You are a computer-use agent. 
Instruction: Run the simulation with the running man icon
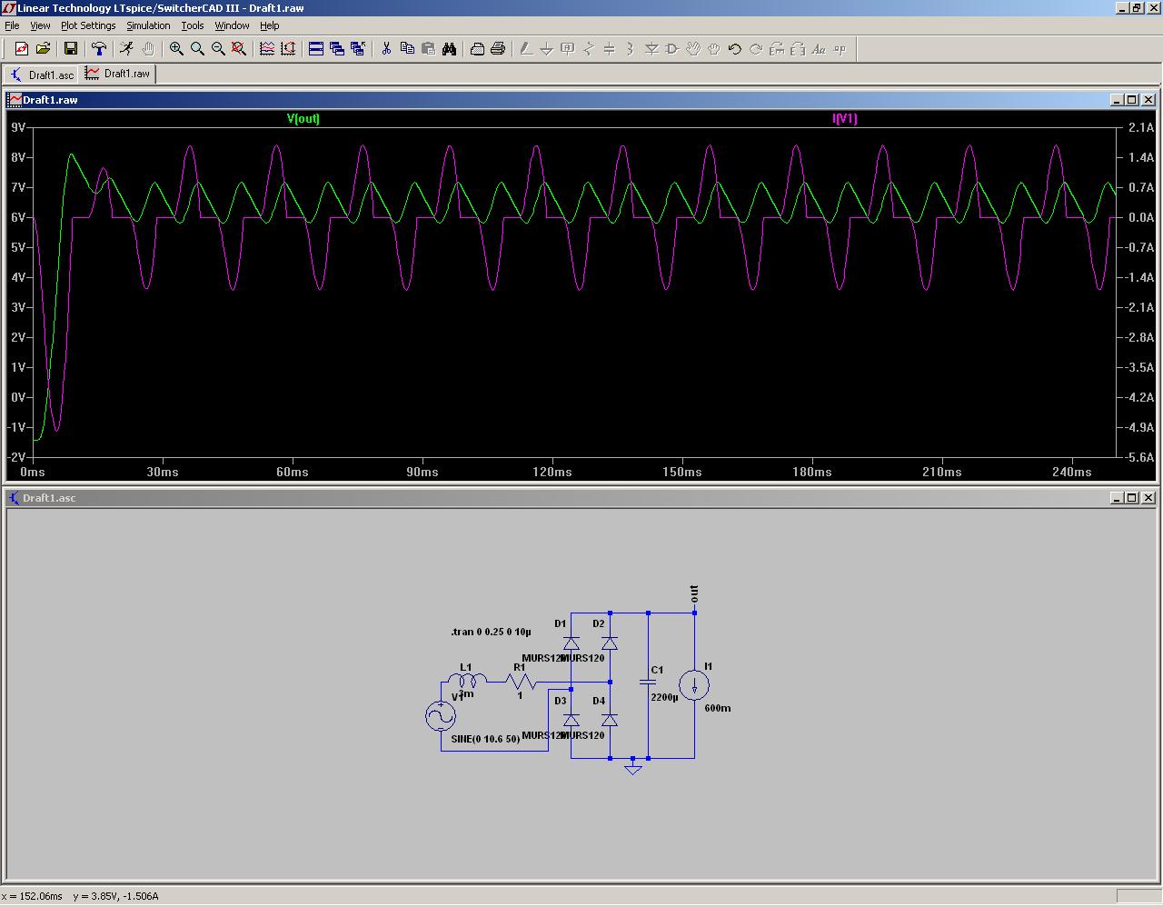[126, 49]
